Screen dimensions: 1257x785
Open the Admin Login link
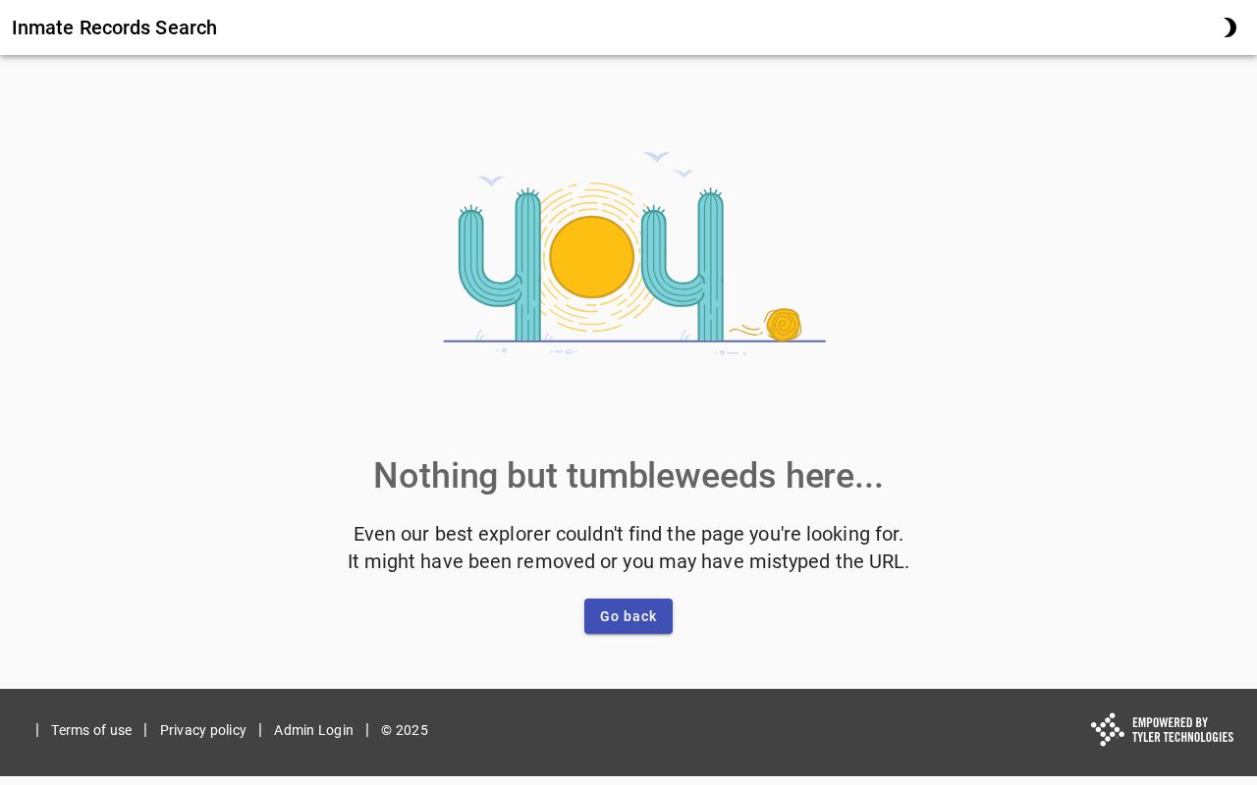click(x=313, y=730)
